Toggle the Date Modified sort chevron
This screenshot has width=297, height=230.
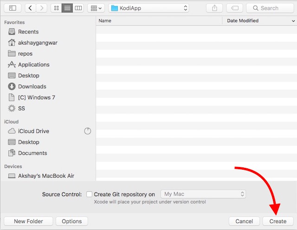[293, 21]
